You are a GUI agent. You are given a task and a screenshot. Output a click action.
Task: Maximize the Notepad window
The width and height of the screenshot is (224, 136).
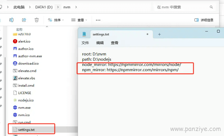(x=218, y=31)
